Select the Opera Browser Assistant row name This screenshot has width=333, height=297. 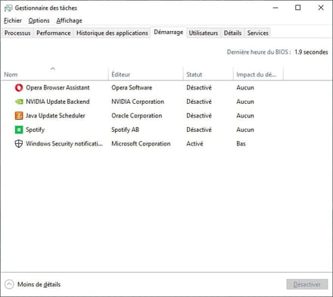[x=58, y=88]
